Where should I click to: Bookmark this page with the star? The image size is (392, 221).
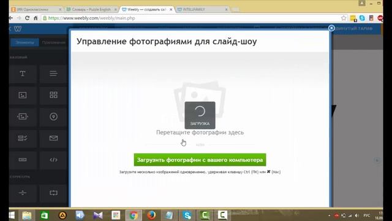(x=344, y=18)
